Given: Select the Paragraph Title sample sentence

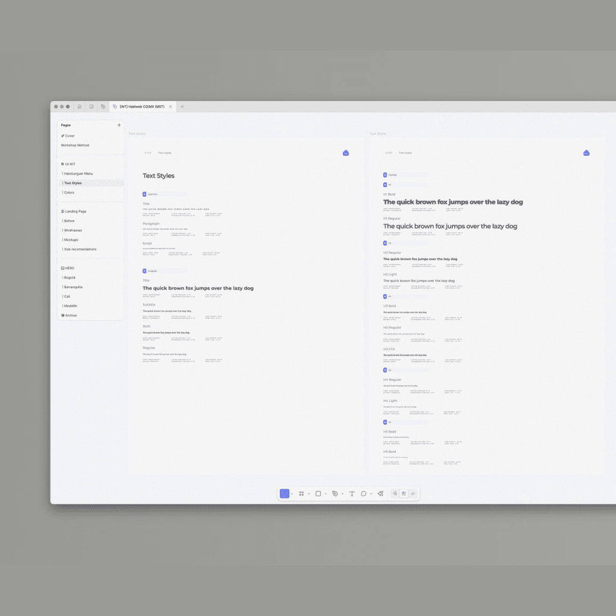Looking at the screenshot, I should point(198,288).
